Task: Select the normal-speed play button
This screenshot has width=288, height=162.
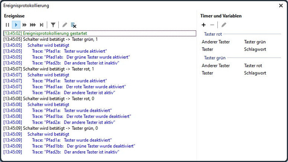Action: click(16, 25)
